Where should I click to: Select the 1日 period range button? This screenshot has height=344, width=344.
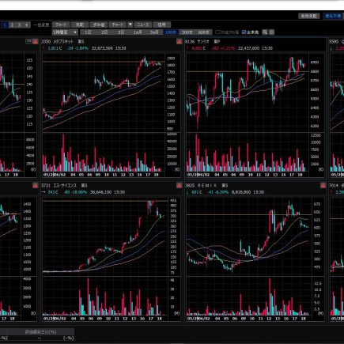pyautogui.click(x=88, y=32)
